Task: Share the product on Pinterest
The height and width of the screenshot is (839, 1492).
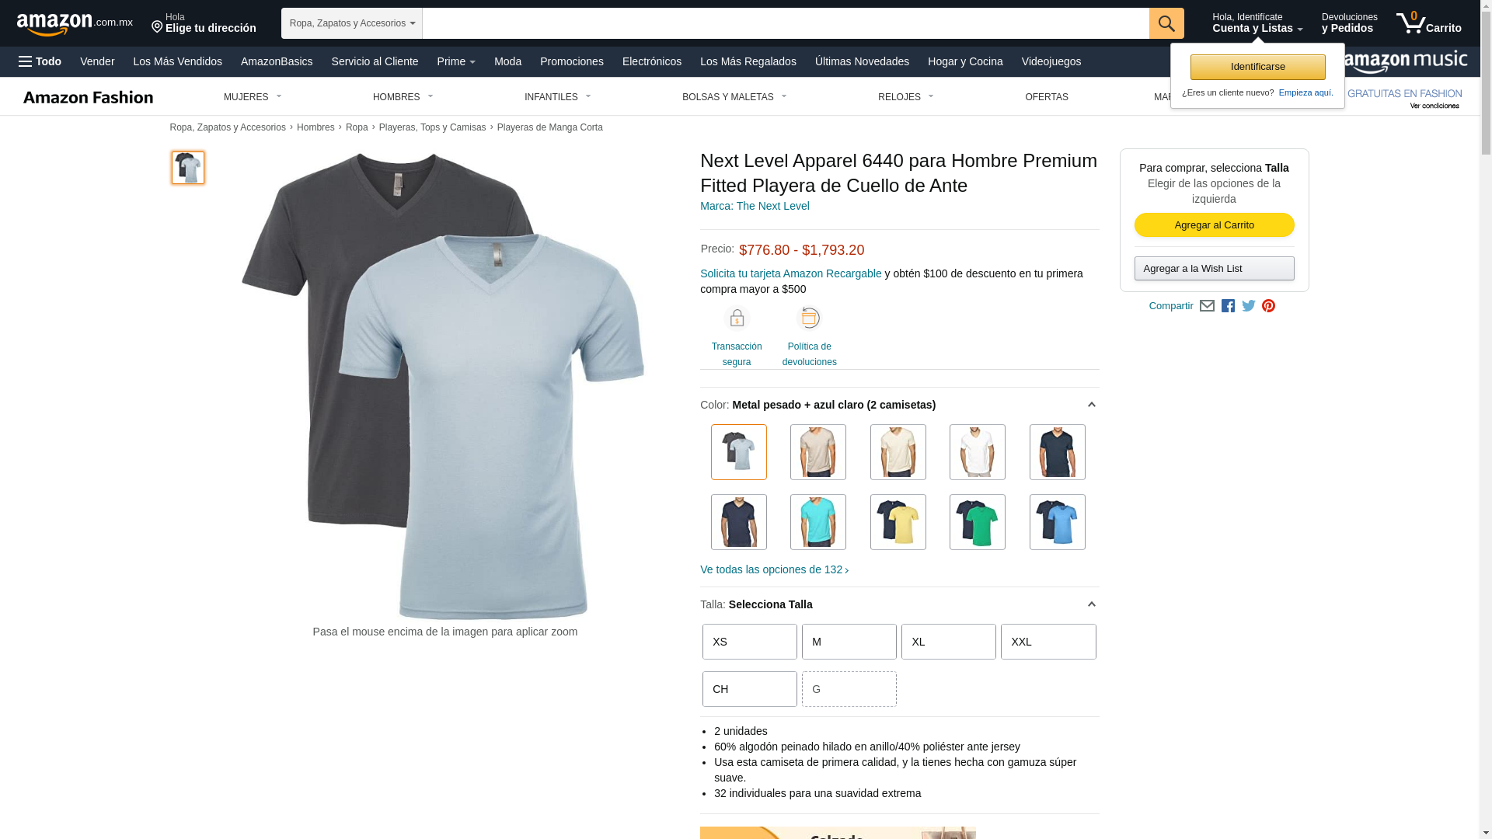Action: point(1268,306)
